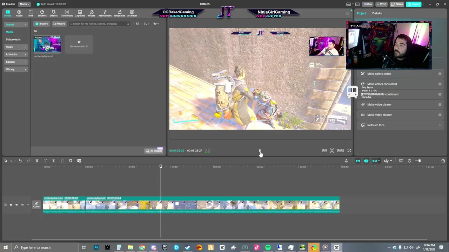Check the Make colors better box
Screen dimensions: 449x252
tap(440, 74)
